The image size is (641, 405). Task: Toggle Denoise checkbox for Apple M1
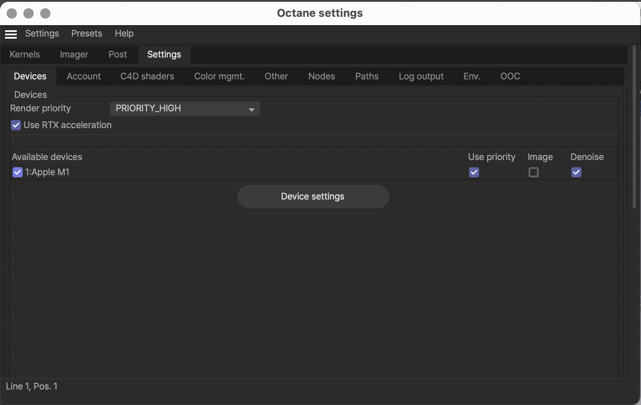576,172
